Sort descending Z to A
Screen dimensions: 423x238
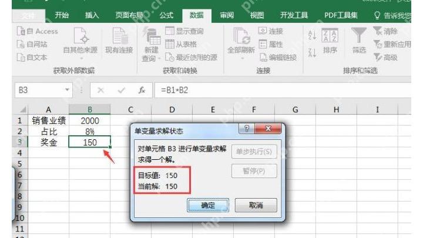tap(312, 52)
